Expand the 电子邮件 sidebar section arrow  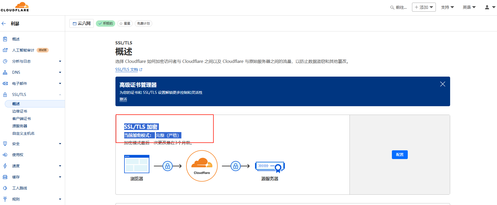pos(60,83)
